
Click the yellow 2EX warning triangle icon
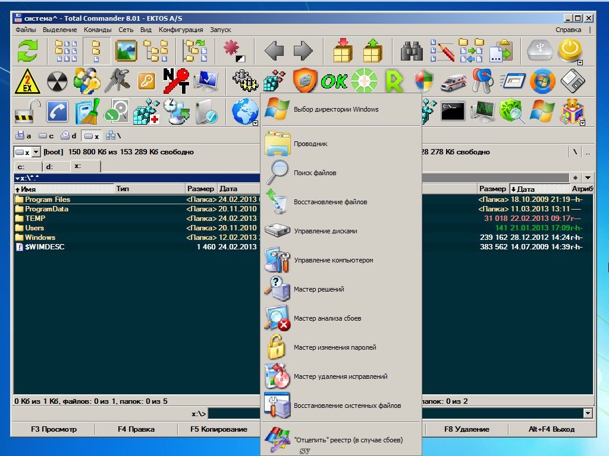(27, 81)
